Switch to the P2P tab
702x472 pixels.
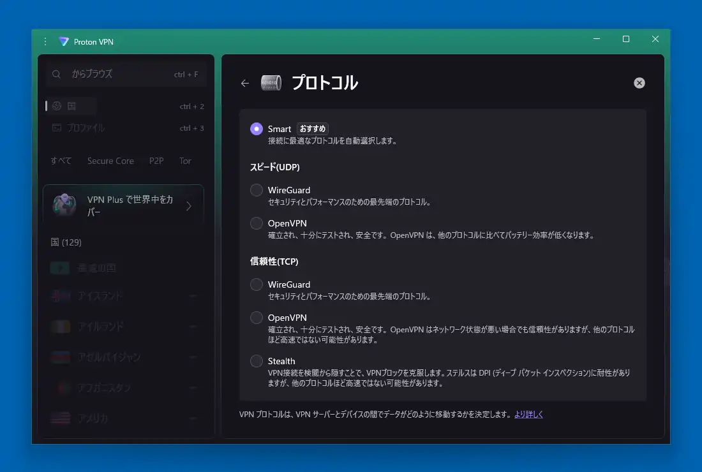(156, 161)
